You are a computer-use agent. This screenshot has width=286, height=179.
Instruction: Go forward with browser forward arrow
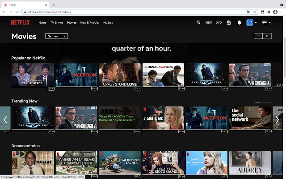[x=11, y=12]
